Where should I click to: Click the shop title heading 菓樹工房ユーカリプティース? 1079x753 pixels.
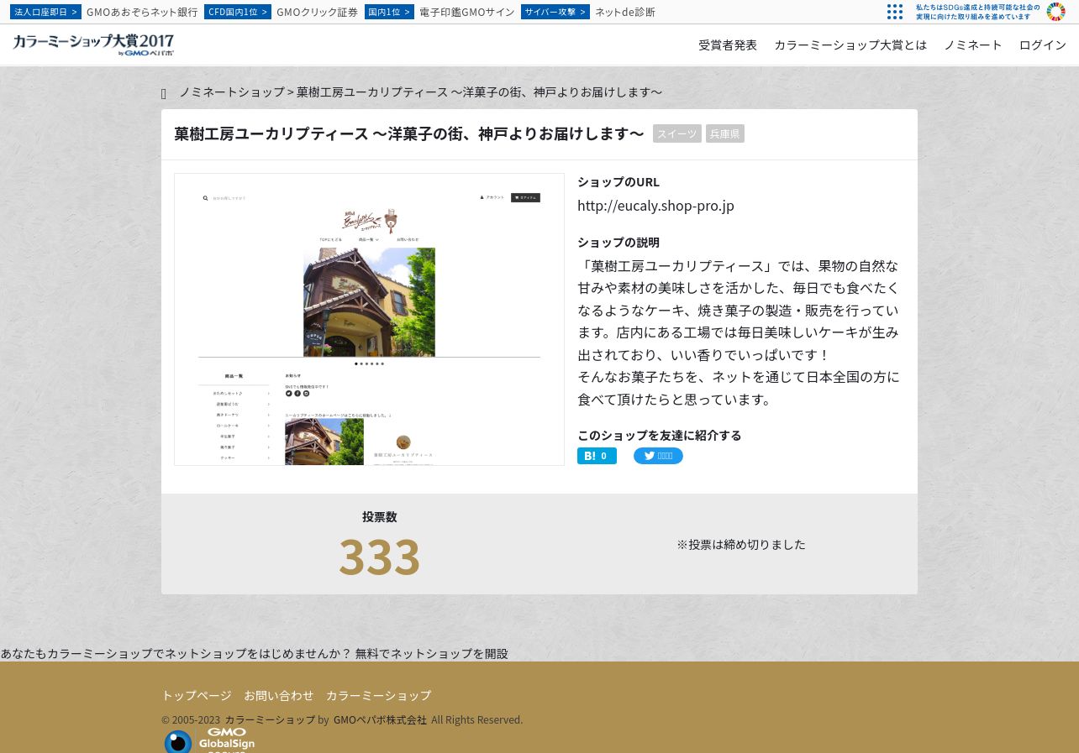click(x=409, y=133)
